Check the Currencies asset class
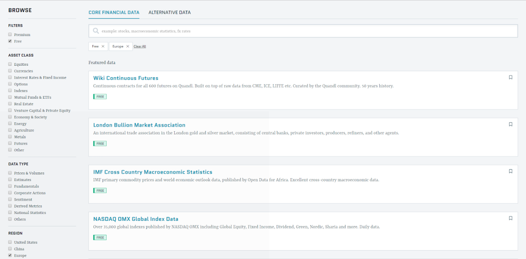The image size is (526, 259). click(10, 71)
